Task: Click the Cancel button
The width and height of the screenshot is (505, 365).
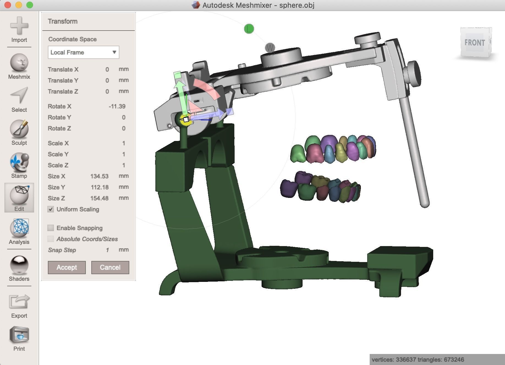Action: [110, 268]
